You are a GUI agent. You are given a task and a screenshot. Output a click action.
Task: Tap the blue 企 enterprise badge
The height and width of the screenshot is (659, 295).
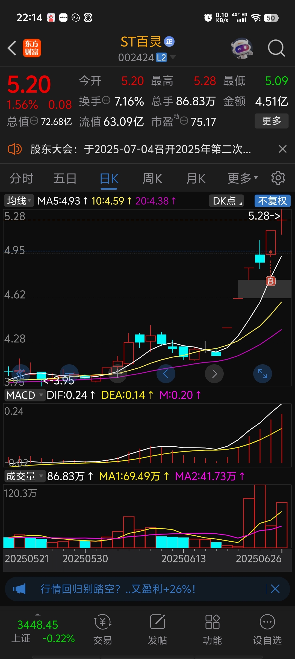169,42
